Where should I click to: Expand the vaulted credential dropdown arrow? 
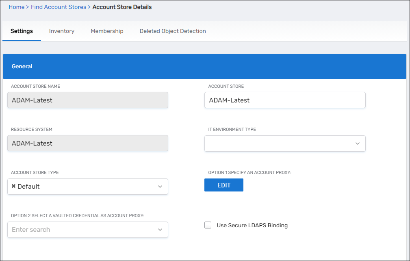click(160, 230)
